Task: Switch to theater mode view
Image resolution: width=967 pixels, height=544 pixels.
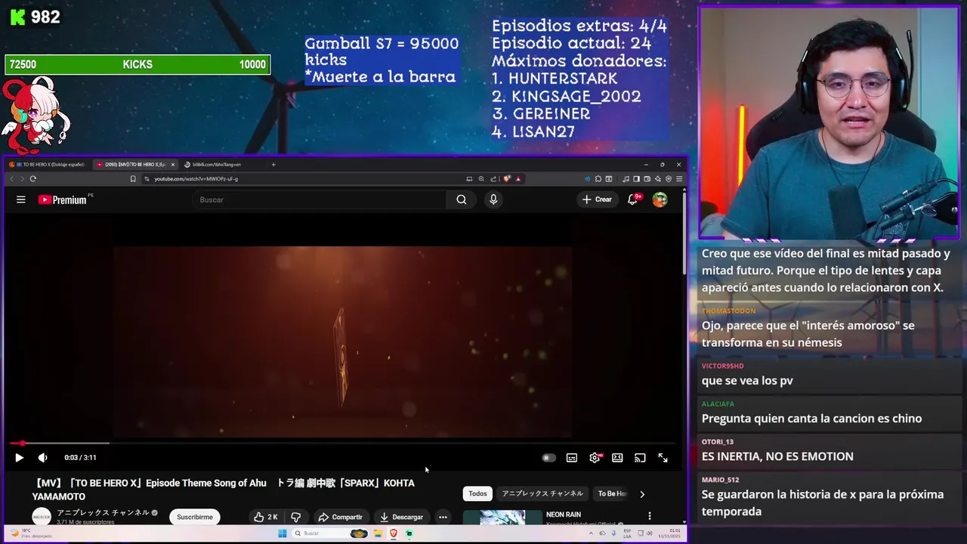Action: [617, 457]
